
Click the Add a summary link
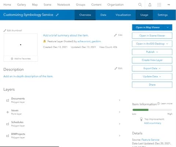(x=153, y=123)
